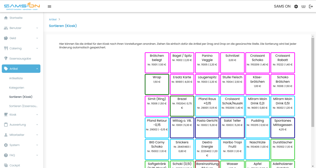Image resolution: width=316 pixels, height=168 pixels.
Task: Select Sortieren (Essensausgabe) submenu item
Action: (23, 106)
